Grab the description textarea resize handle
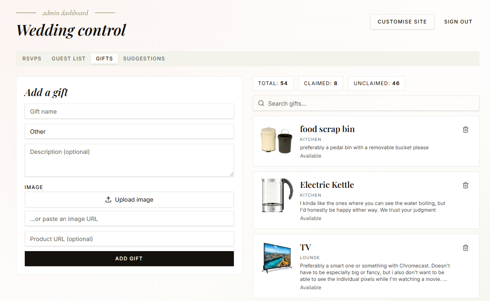This screenshot has width=490, height=301. tap(231, 174)
